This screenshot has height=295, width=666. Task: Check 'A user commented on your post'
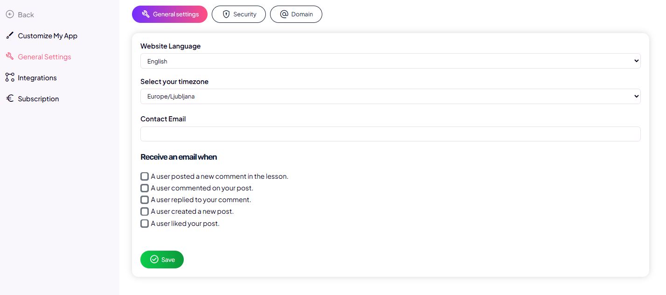tap(145, 188)
